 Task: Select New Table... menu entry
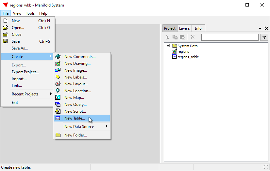[82, 118]
